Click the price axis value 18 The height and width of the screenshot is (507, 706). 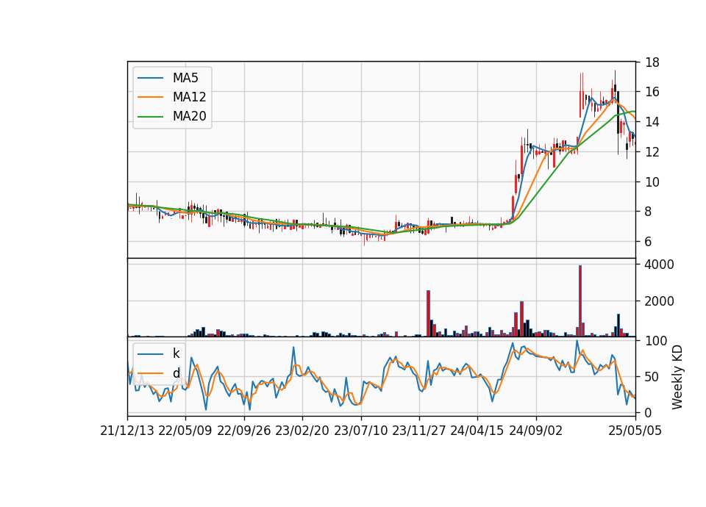(x=652, y=62)
